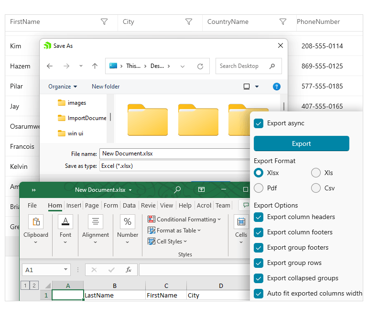This screenshot has height=330, width=368.
Task: Toggle Export column headers checkbox
Action: [259, 217]
